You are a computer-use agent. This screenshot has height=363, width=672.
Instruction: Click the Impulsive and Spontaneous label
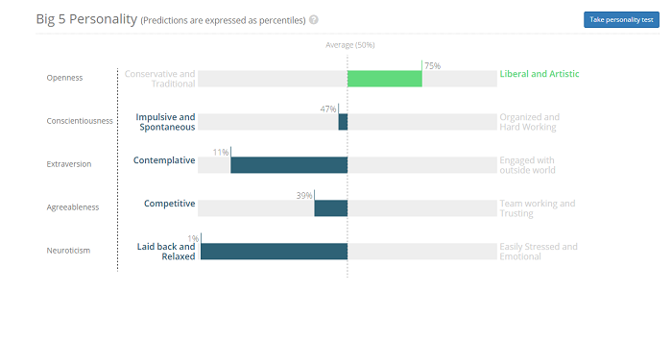click(x=165, y=122)
